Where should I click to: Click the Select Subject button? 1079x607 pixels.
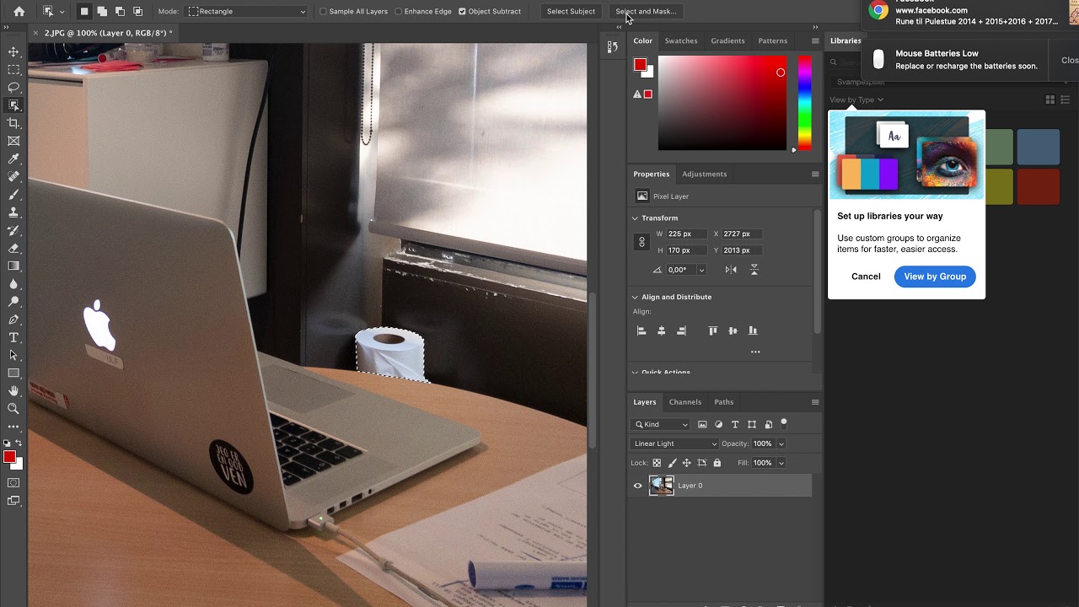(571, 12)
